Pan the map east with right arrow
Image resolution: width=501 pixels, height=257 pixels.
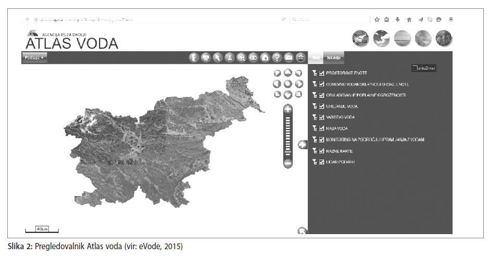point(299,84)
